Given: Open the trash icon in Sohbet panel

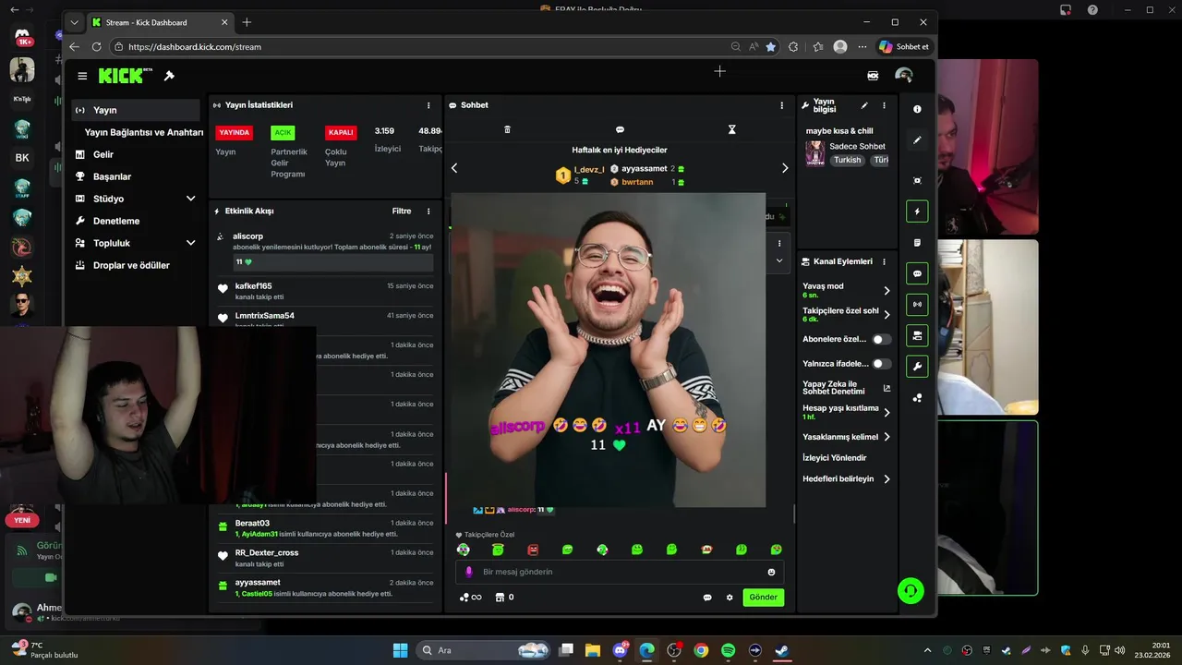Looking at the screenshot, I should (x=507, y=129).
